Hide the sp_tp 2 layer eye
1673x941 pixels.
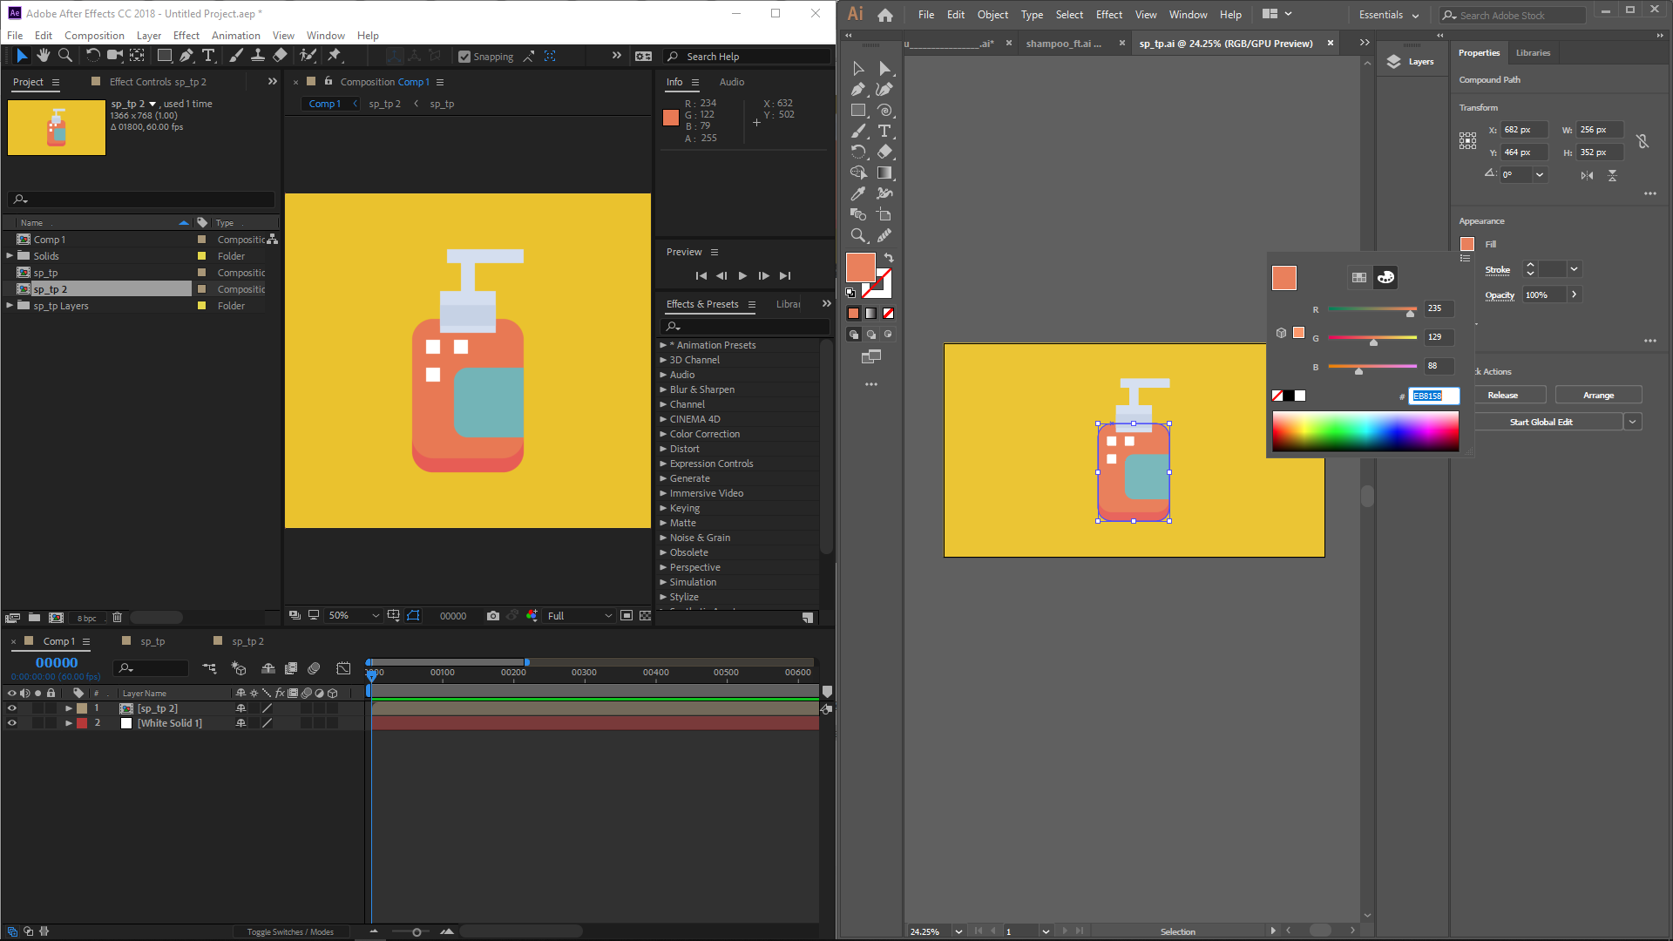click(x=12, y=708)
